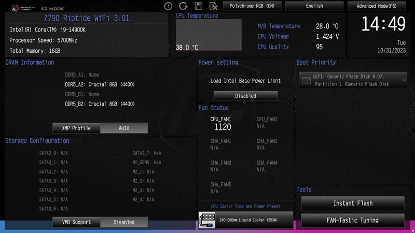415x233 pixels.
Task: Toggle Load Intel Base Power Limit Disabled
Action: (x=245, y=96)
